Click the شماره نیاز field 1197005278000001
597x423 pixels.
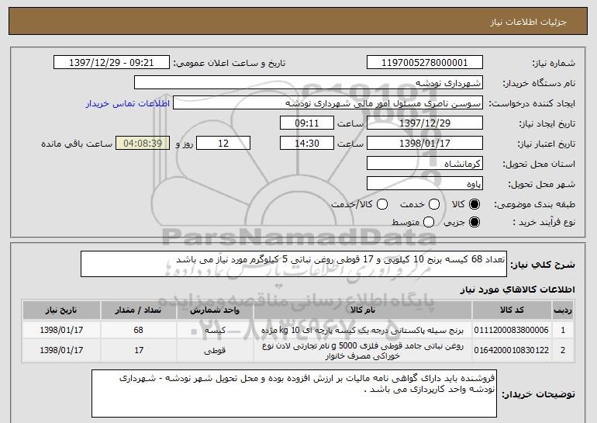click(x=425, y=63)
